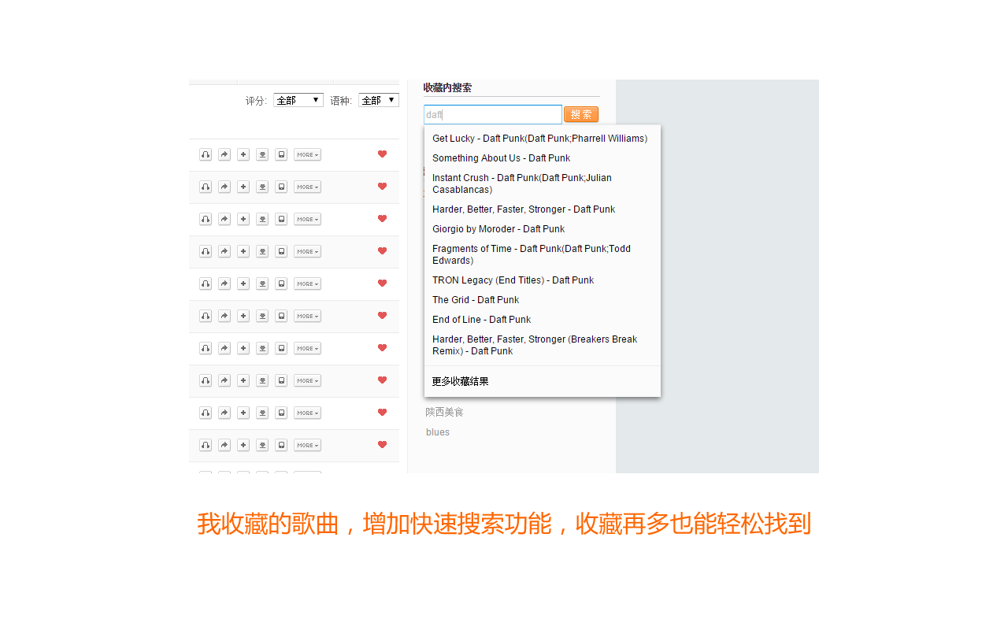1008x630 pixels.
Task: Select 'Harder, Better, Faster, Stronger - Daft Punk' non-remix
Action: (x=542, y=209)
